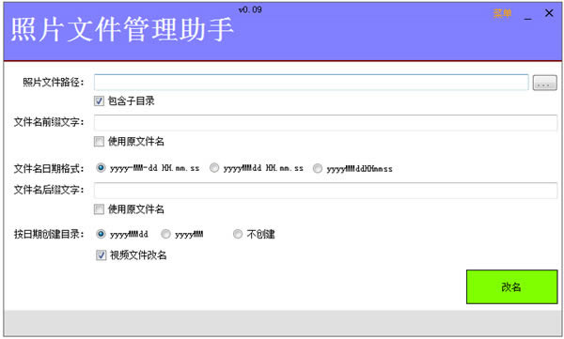Close the photo manager window
This screenshot has height=339, width=564.
point(549,13)
